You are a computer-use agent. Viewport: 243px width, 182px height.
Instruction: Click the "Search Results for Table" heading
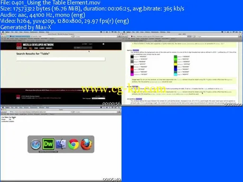click(33, 54)
